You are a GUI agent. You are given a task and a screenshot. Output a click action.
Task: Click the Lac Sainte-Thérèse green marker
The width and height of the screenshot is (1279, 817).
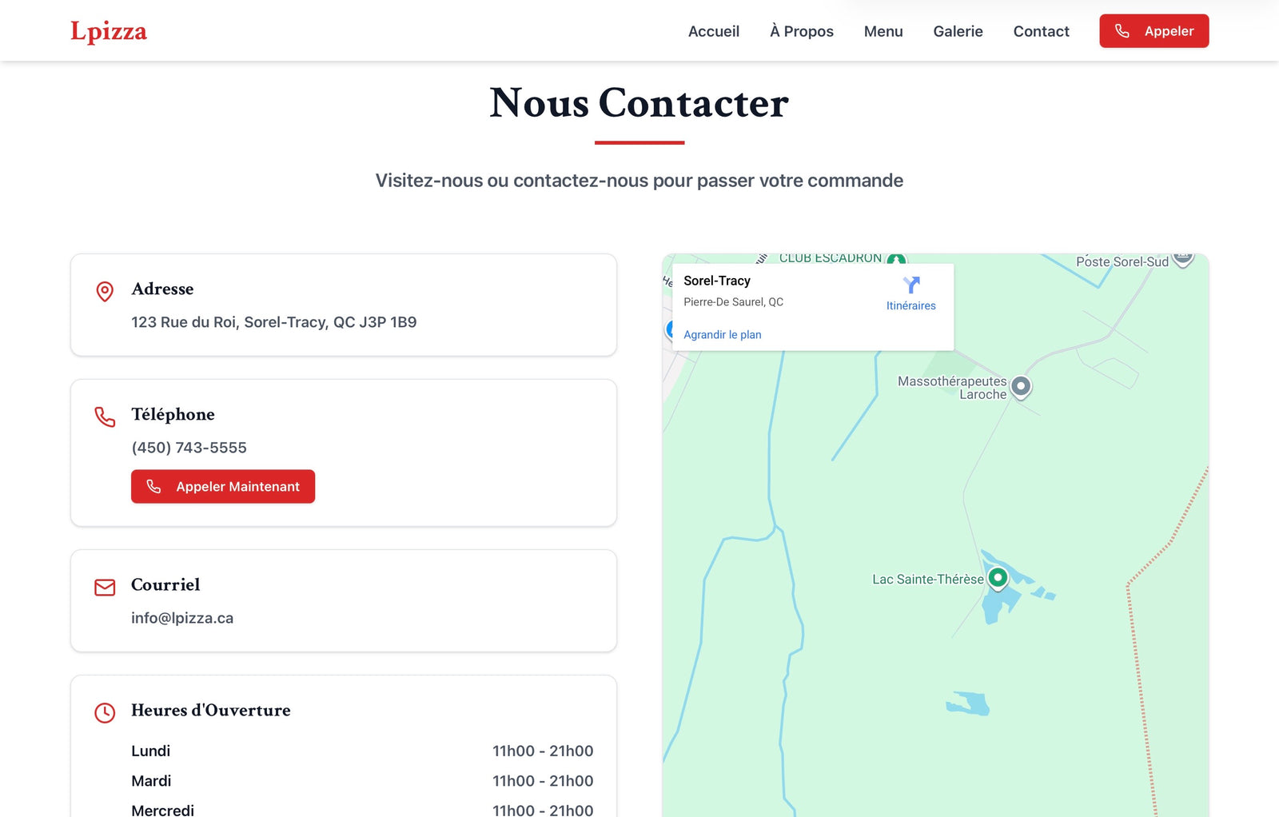tap(998, 577)
